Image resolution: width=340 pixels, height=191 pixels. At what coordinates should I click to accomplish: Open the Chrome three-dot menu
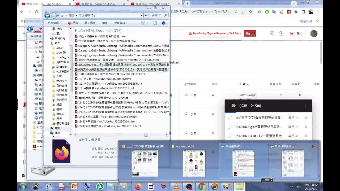[x=318, y=12]
